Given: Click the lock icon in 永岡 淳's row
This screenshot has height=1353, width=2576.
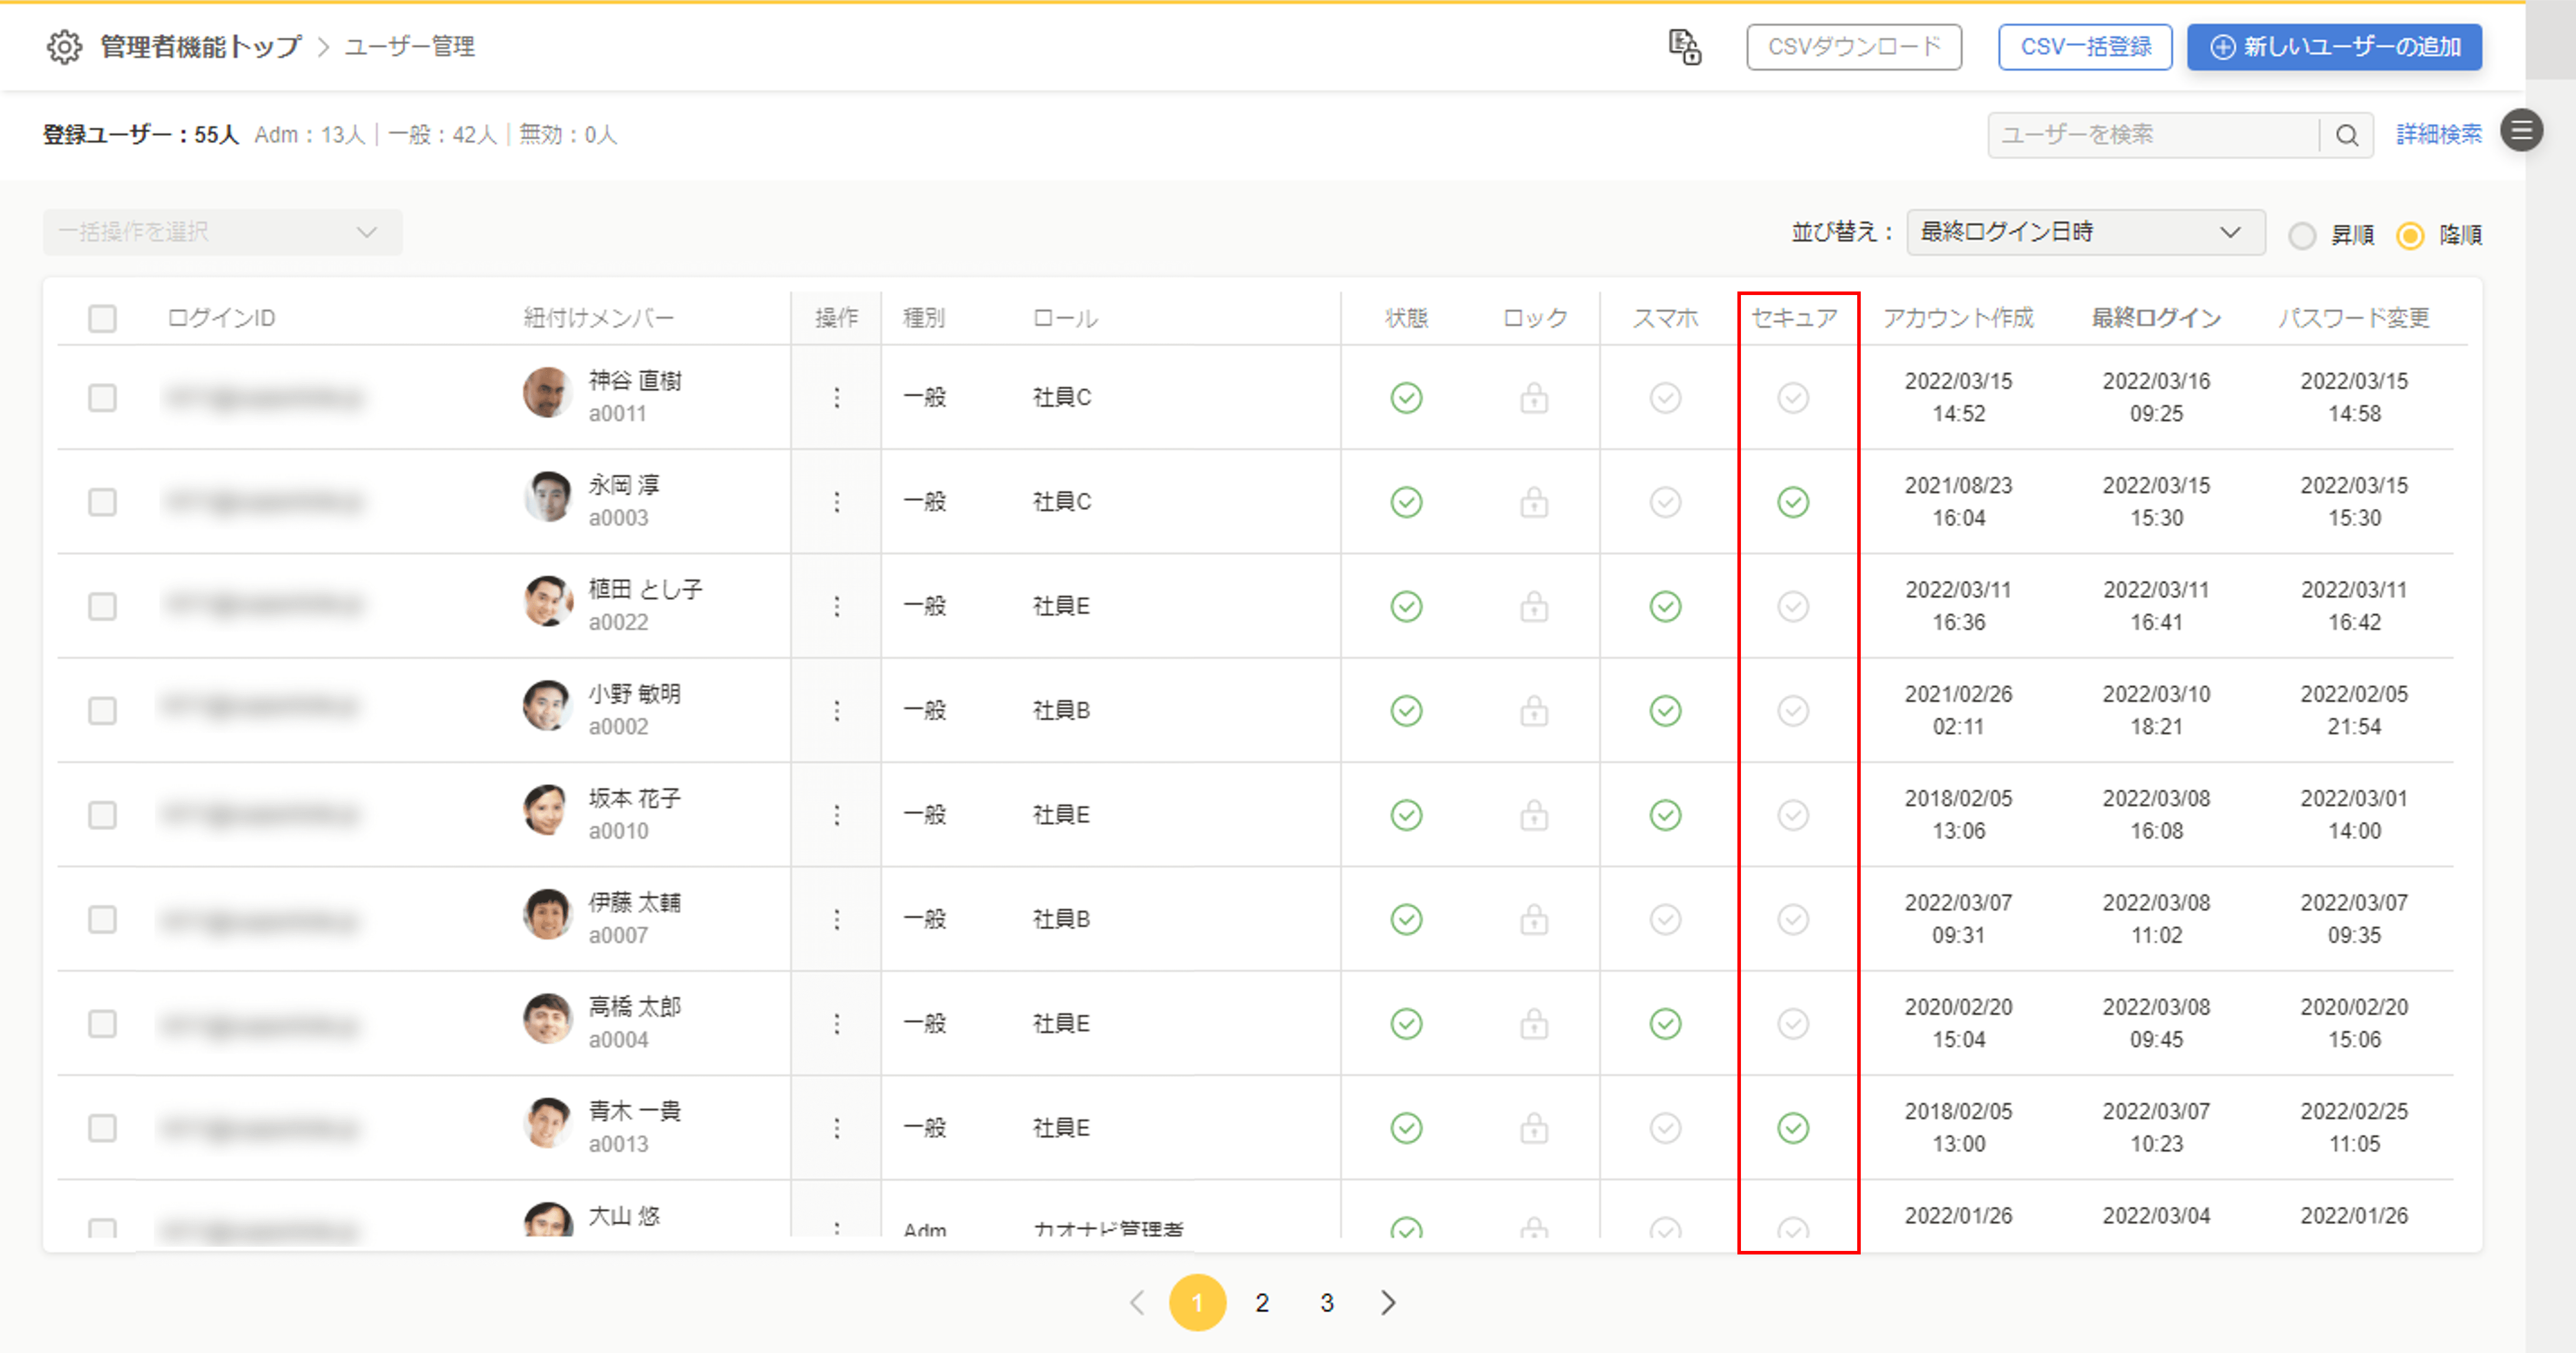Looking at the screenshot, I should 1534,502.
